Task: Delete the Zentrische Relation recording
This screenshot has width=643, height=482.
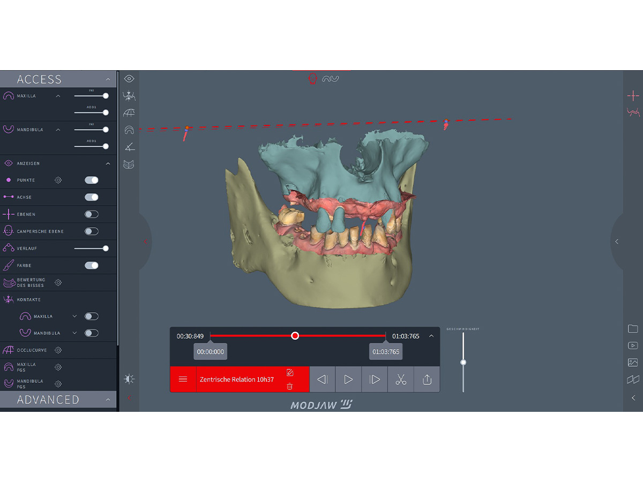Action: coord(290,386)
